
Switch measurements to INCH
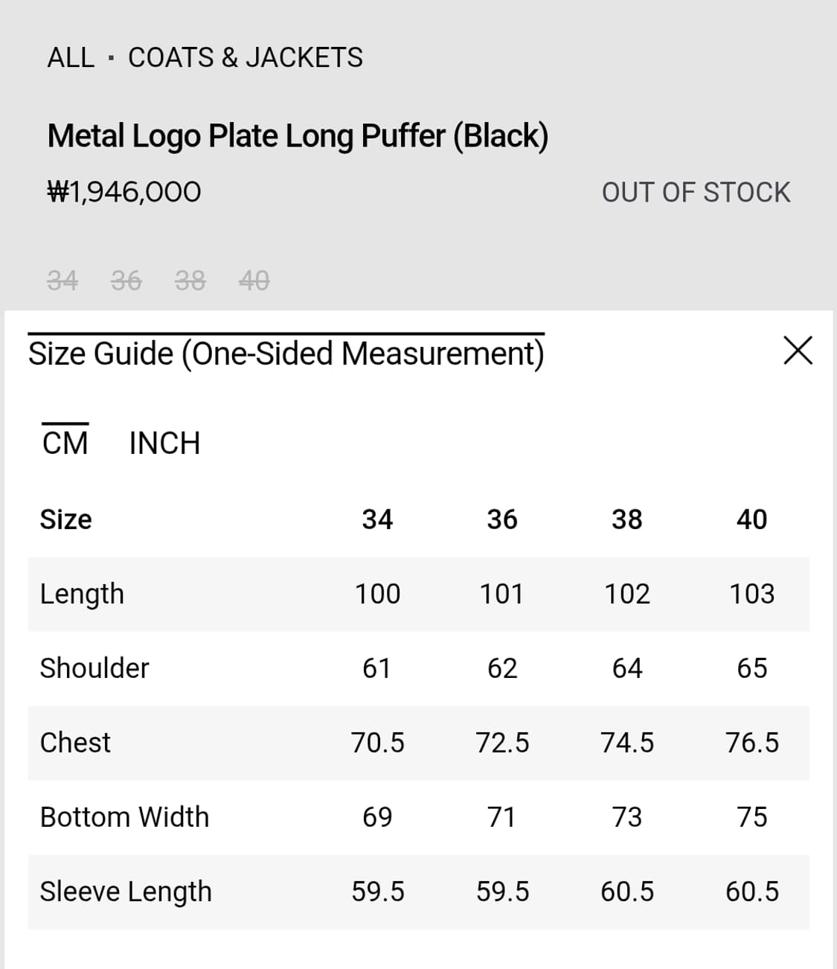click(x=164, y=444)
